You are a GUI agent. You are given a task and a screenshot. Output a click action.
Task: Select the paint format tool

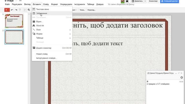pos(20,10)
